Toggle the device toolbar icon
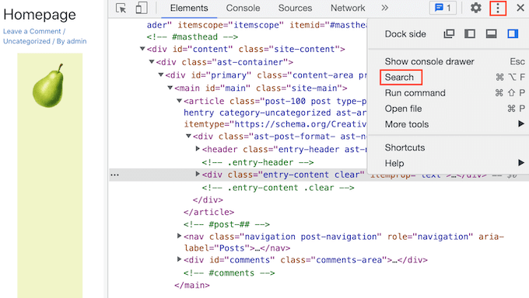 coord(142,8)
